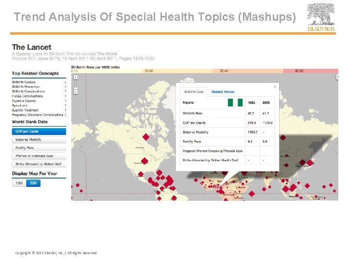This screenshot has width=347, height=260.
Task: Enable the GDP per Capita data overlay
Action: click(39, 131)
